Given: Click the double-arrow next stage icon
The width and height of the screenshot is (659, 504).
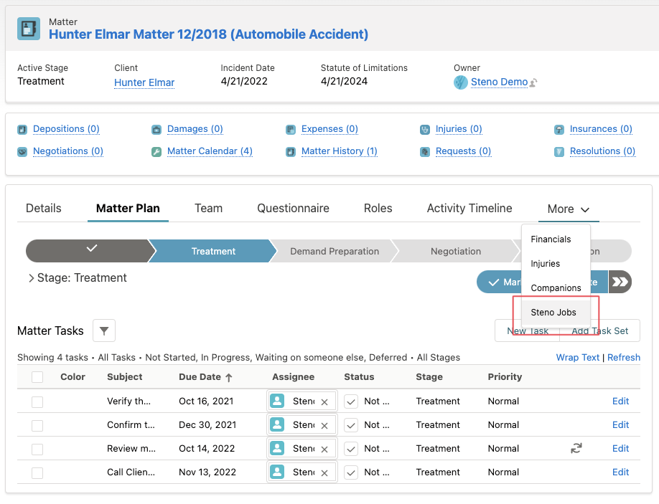Looking at the screenshot, I should (620, 282).
